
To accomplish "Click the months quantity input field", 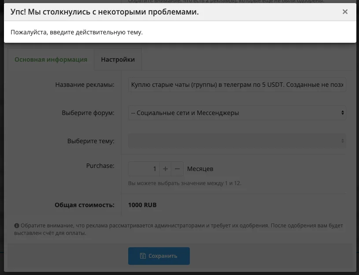I will click(144, 169).
